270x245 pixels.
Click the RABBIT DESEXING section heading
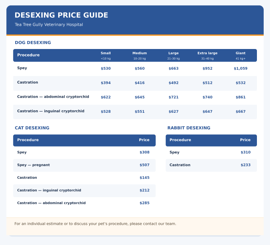tap(189, 128)
